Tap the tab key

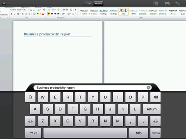pos(139,133)
